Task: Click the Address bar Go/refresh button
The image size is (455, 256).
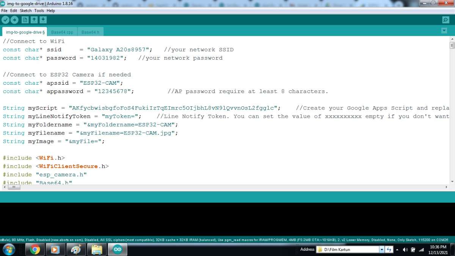Action: (x=389, y=250)
